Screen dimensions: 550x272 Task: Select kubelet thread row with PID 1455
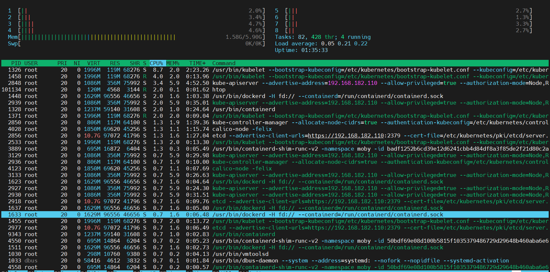click(x=275, y=221)
